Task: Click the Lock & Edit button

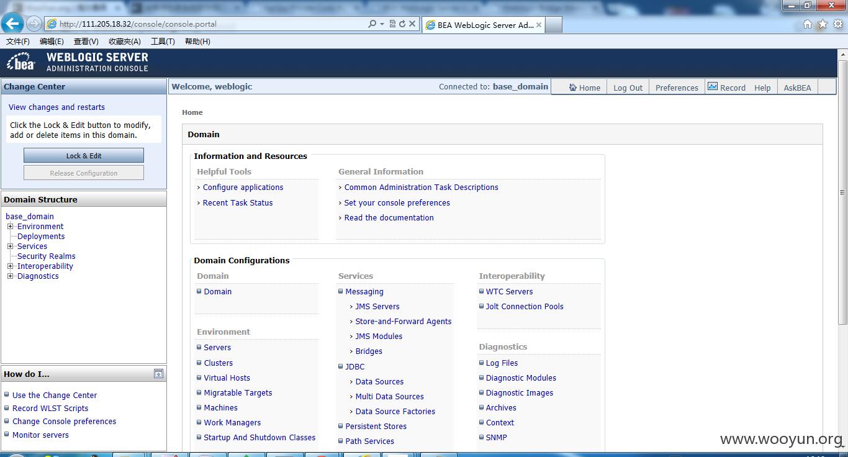Action: click(84, 156)
